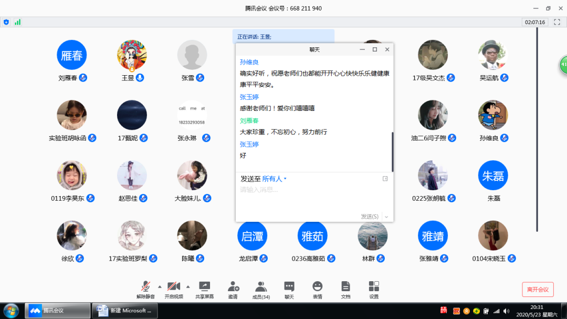Click the 邀请 invite icon
The image size is (567, 319).
click(x=233, y=289)
